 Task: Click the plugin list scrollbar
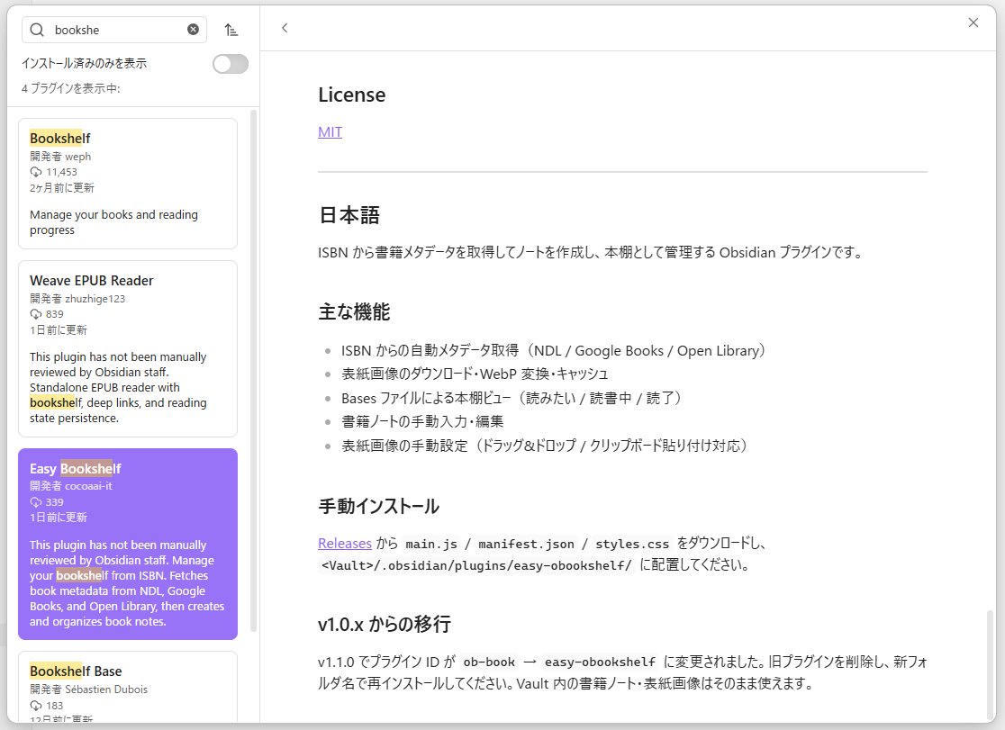coord(253,372)
